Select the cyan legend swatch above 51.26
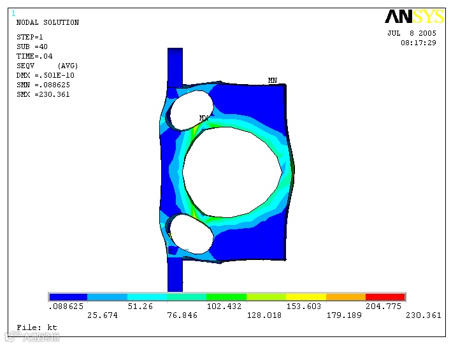 tap(147, 297)
